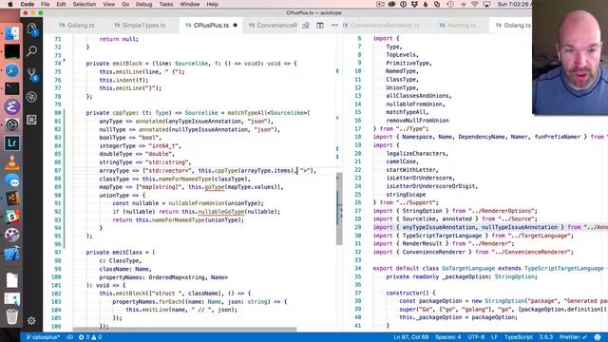Open the Source Control view
This screenshot has height=342, width=608.
click(31, 74)
